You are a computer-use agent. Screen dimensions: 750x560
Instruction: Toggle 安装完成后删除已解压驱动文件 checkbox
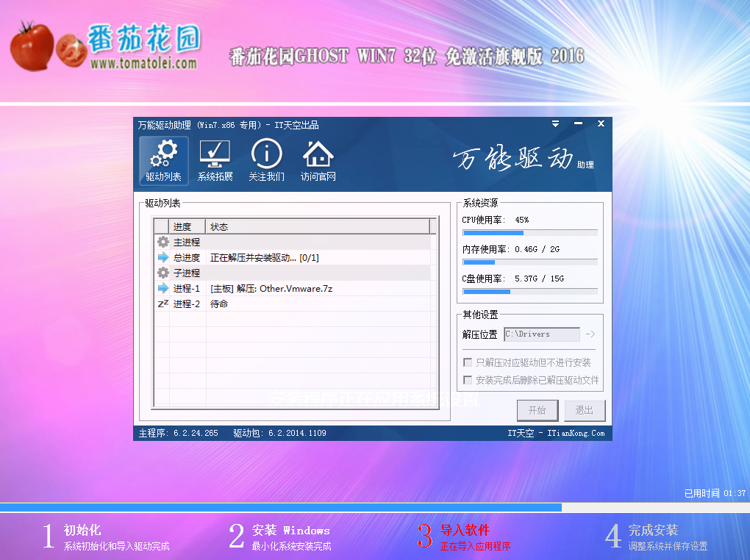point(468,380)
